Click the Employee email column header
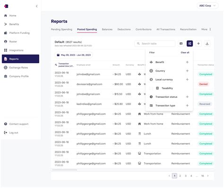This screenshot has width=224, height=188. click(84, 65)
